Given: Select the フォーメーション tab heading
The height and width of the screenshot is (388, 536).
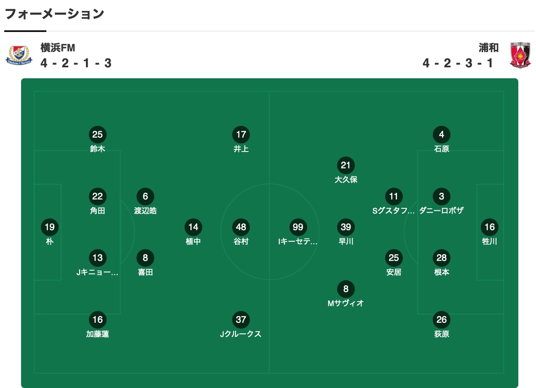Looking at the screenshot, I should coord(54,14).
